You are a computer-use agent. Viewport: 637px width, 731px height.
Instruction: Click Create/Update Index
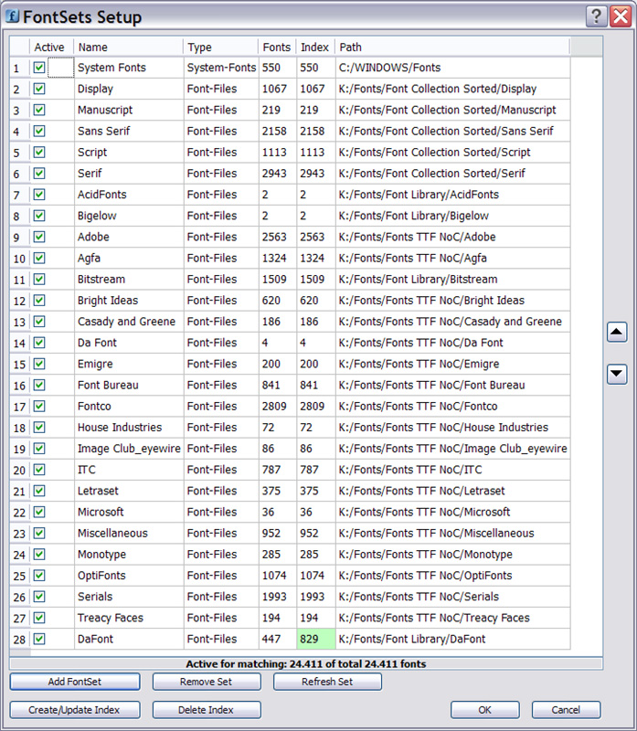click(75, 710)
